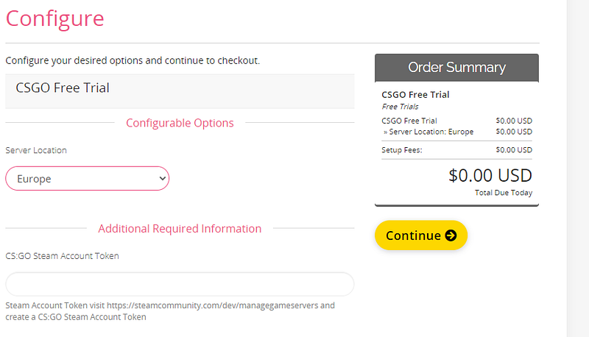The width and height of the screenshot is (589, 337).
Task: Click the Server Location field label
Action: click(x=36, y=150)
